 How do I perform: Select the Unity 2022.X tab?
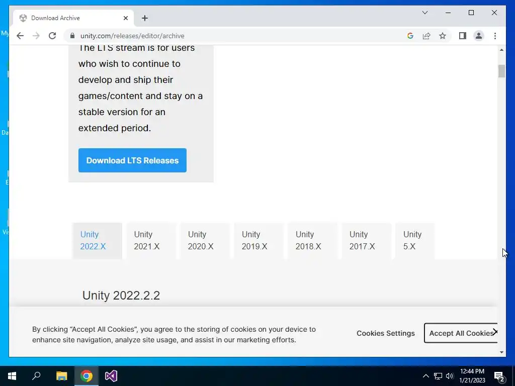(97, 241)
